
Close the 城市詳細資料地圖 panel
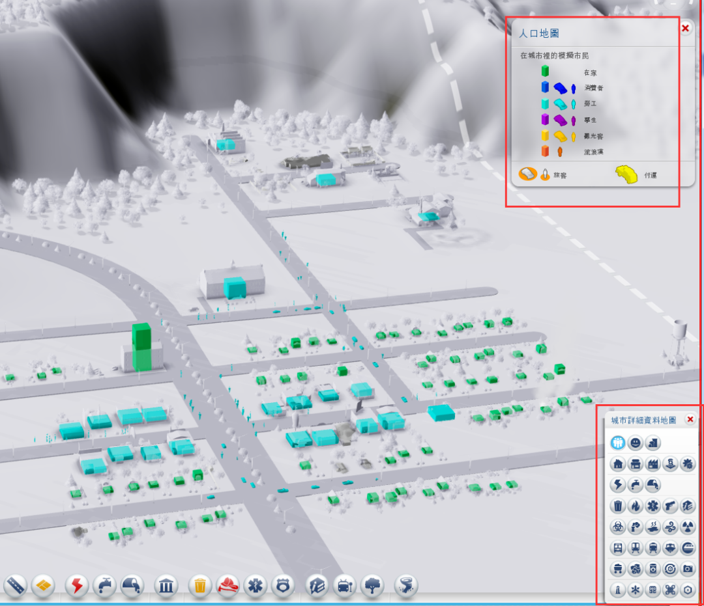click(x=690, y=419)
